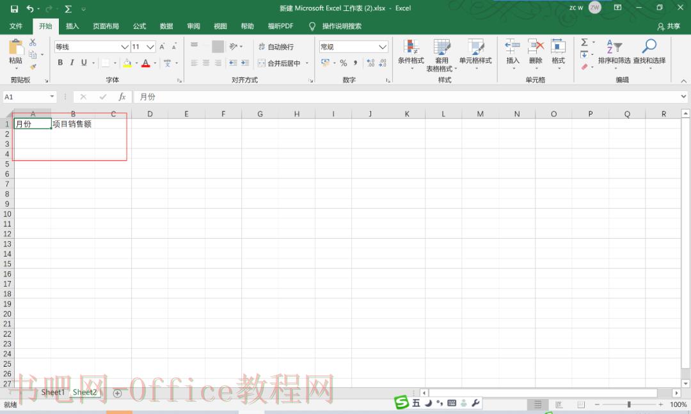Undo the last action
The image size is (691, 414).
click(x=29, y=8)
